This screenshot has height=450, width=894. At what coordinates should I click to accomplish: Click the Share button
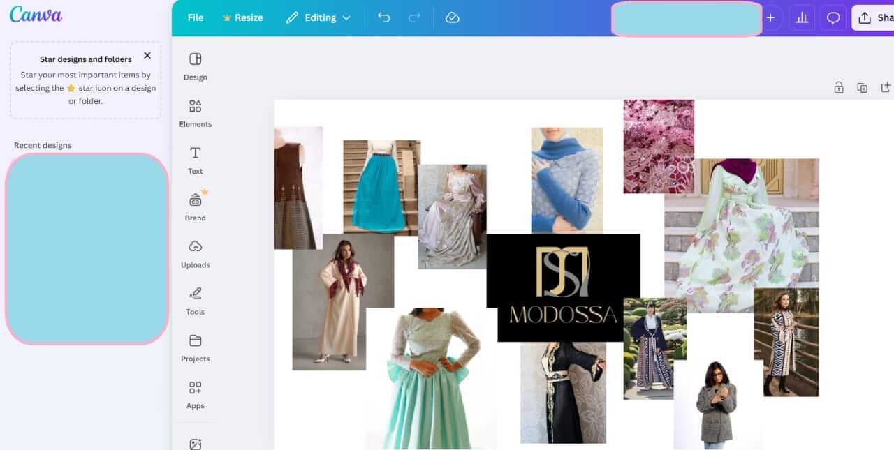pyautogui.click(x=874, y=18)
